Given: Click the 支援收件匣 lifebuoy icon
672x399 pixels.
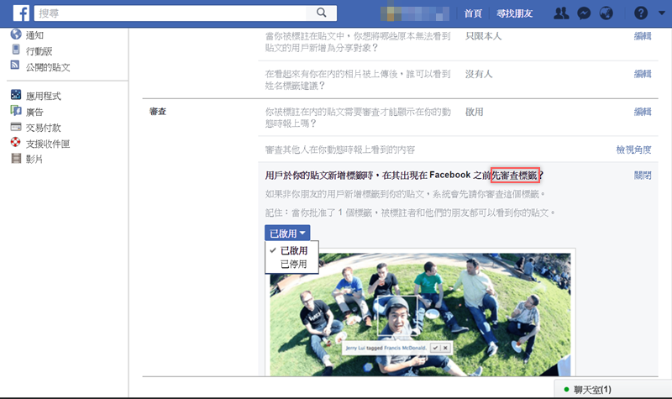Looking at the screenshot, I should [x=16, y=142].
